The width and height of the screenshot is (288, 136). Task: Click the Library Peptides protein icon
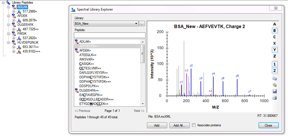9,2
